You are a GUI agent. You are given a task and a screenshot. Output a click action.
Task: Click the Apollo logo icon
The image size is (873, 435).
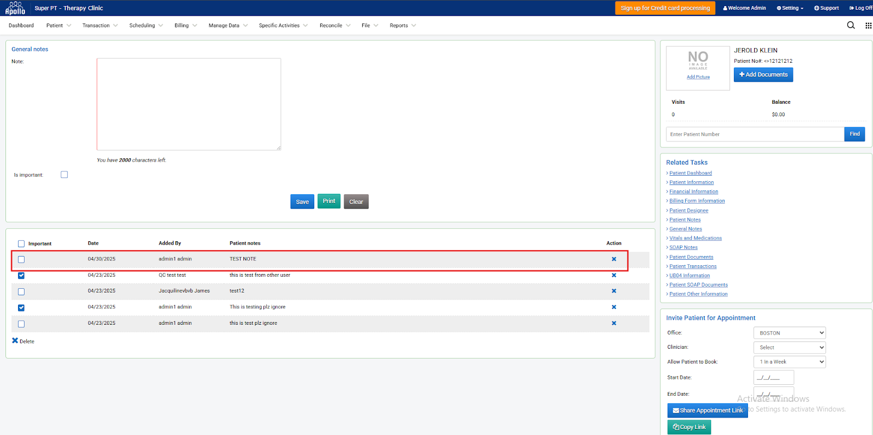15,8
